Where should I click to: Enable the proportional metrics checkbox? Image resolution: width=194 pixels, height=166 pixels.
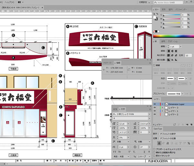coord(154,149)
